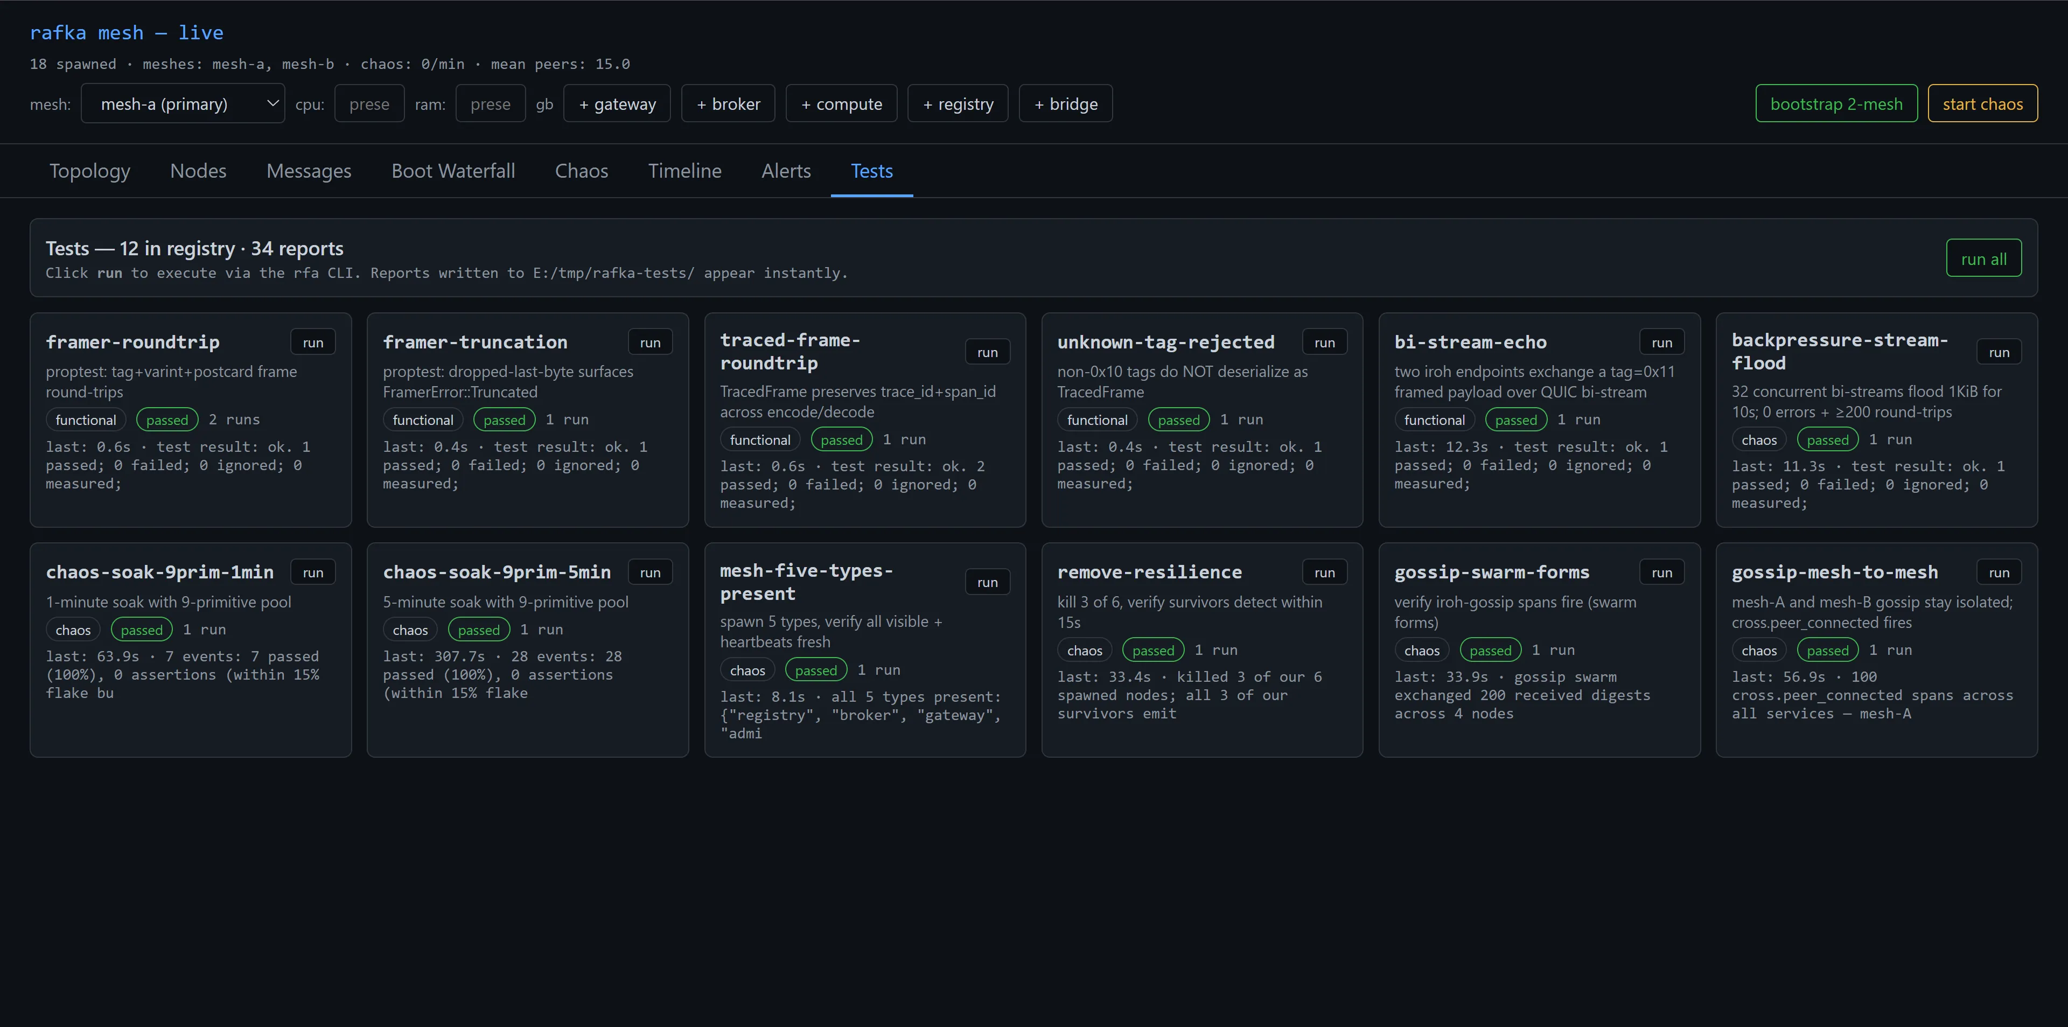
Task: Add a broker node
Action: click(x=728, y=103)
